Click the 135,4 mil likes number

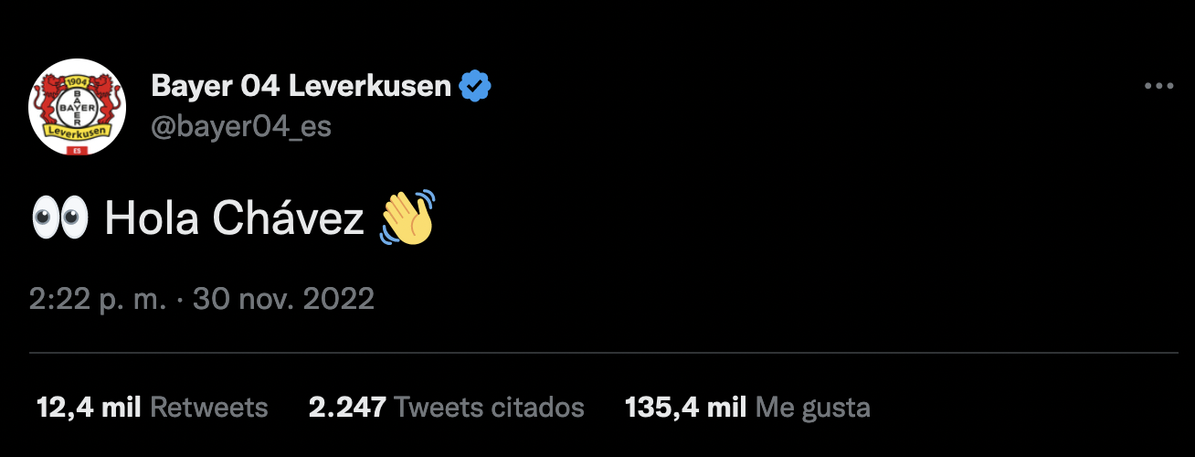pyautogui.click(x=685, y=407)
